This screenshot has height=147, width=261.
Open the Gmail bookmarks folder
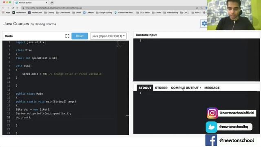[77, 13]
